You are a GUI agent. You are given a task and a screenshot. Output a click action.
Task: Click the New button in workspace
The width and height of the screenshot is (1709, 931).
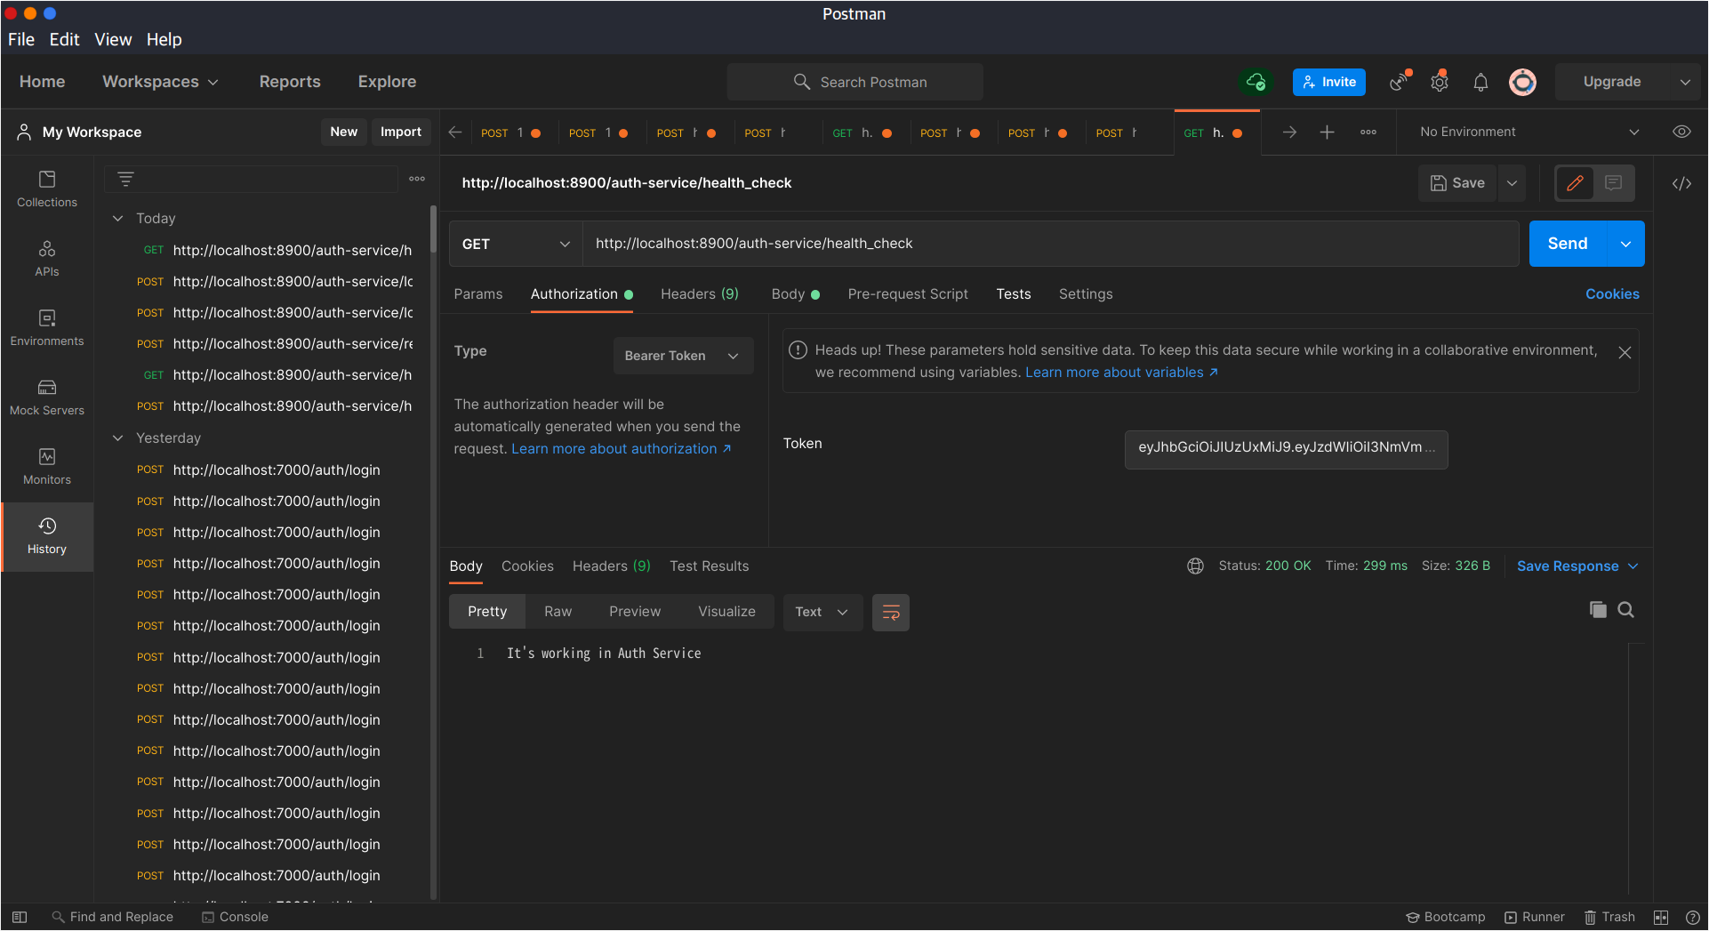(343, 132)
